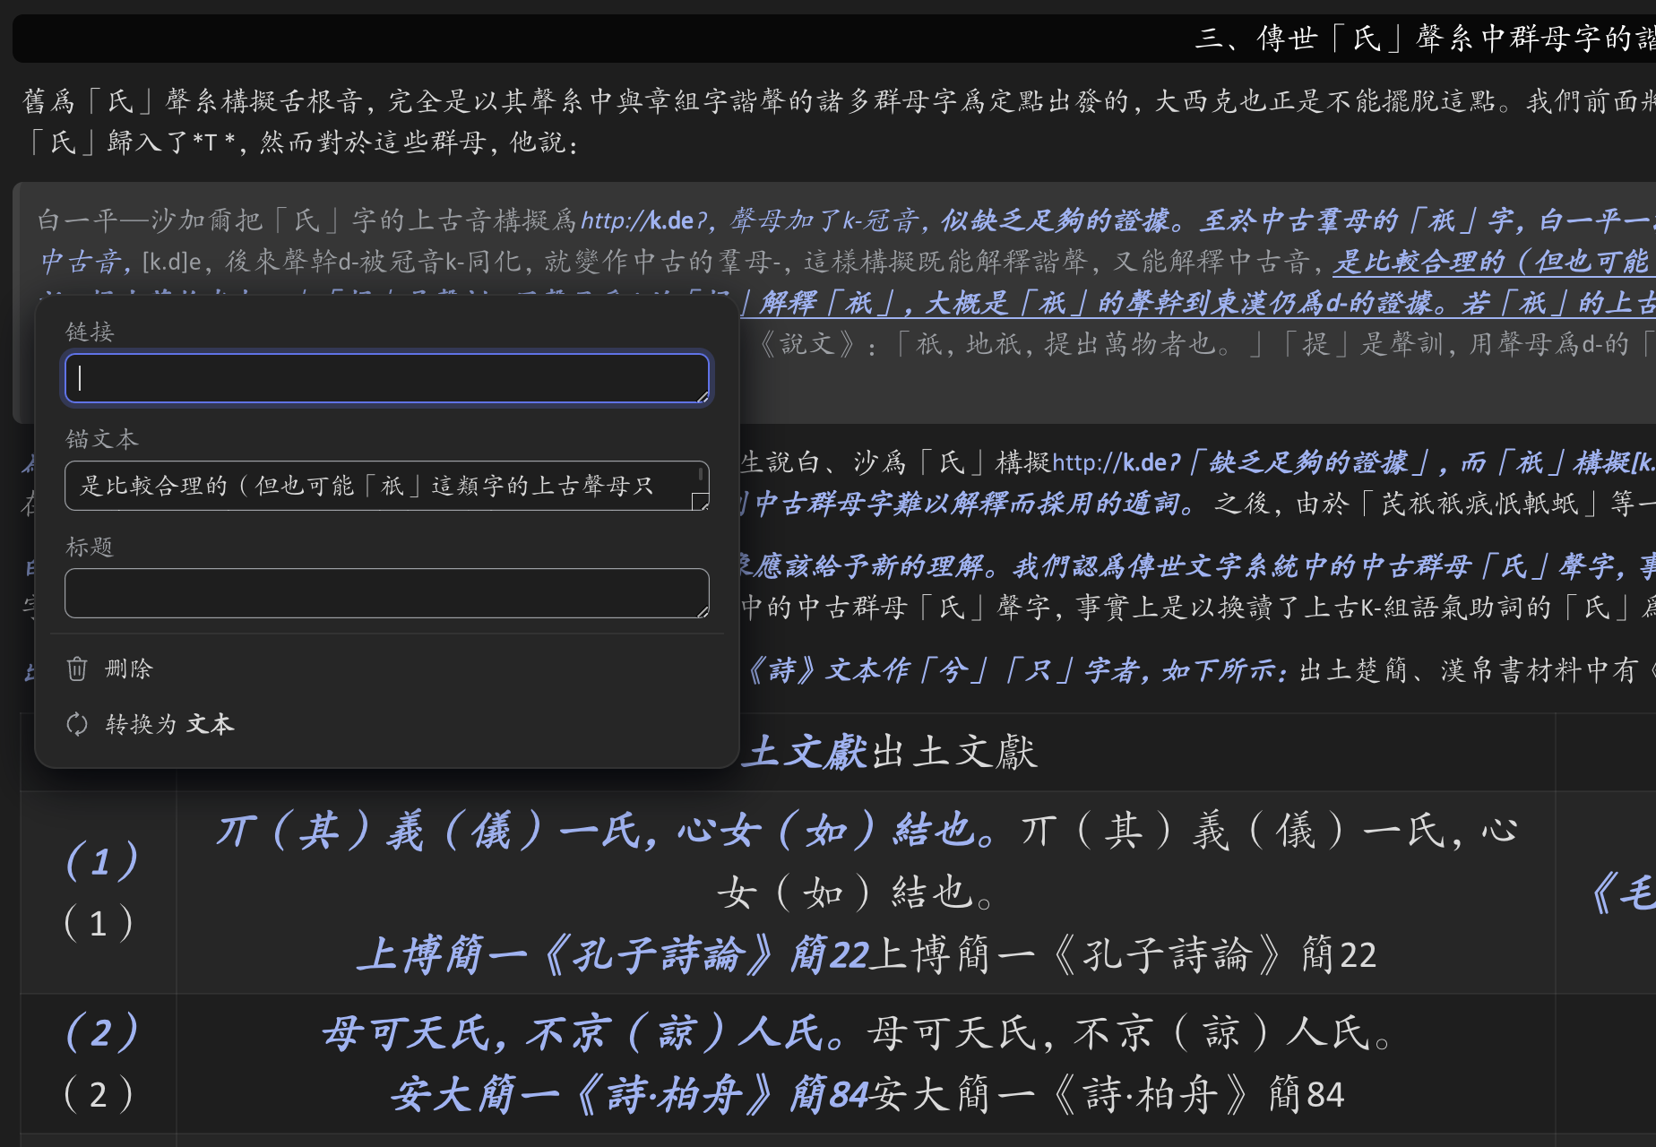Click the （2） row label in the table
This screenshot has width=1656, height=1147.
[101, 1032]
